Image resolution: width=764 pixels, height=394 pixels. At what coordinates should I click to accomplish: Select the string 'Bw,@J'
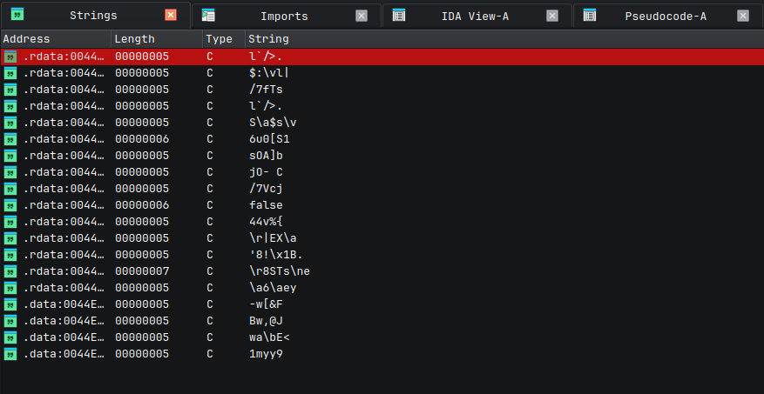coord(266,322)
